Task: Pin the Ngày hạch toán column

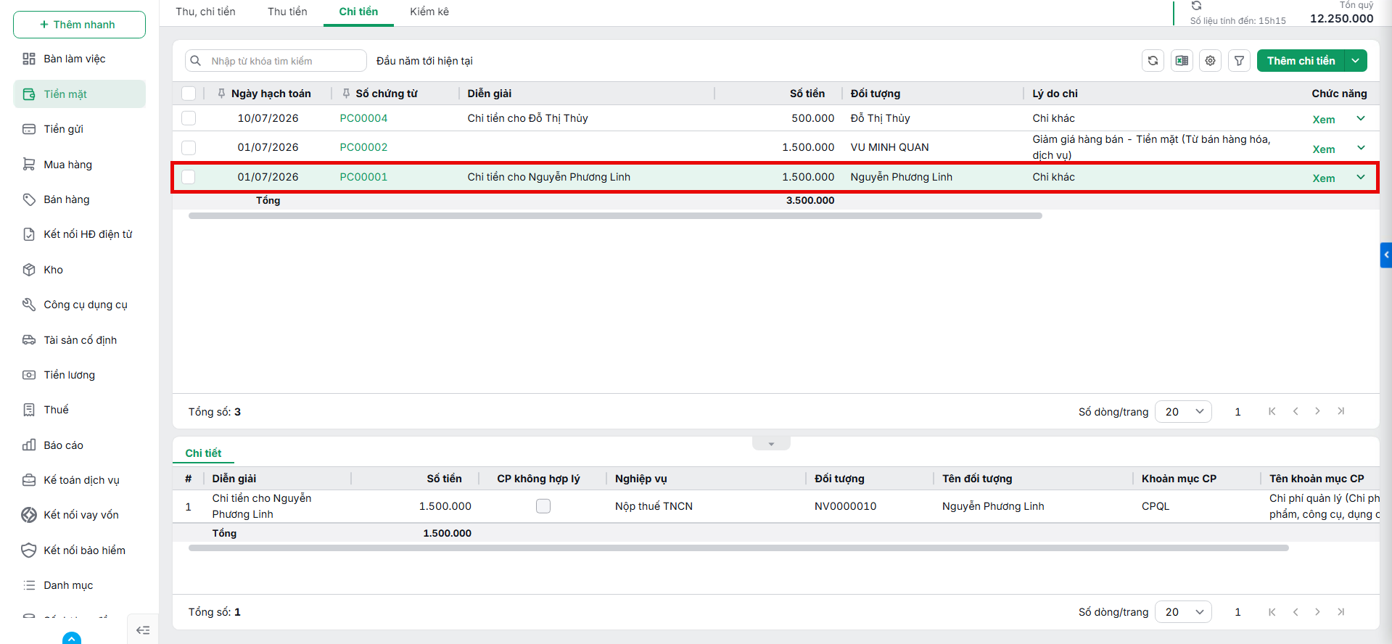Action: pos(221,94)
